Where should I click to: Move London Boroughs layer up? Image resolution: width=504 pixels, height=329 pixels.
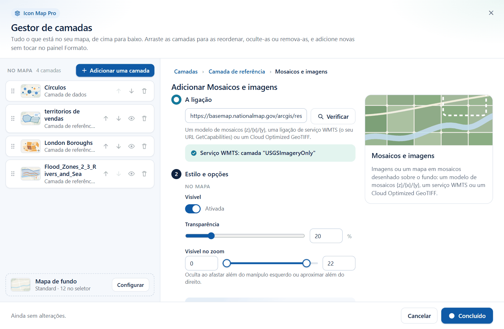click(106, 146)
